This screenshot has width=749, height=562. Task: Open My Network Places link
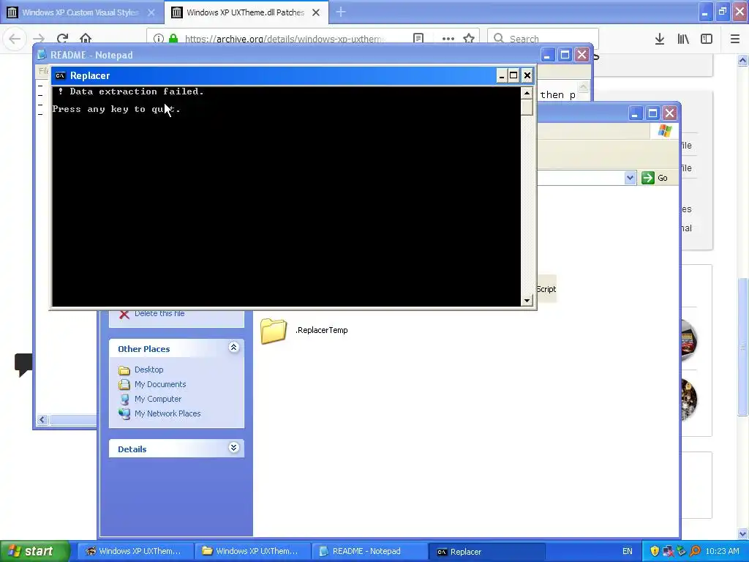tap(168, 413)
